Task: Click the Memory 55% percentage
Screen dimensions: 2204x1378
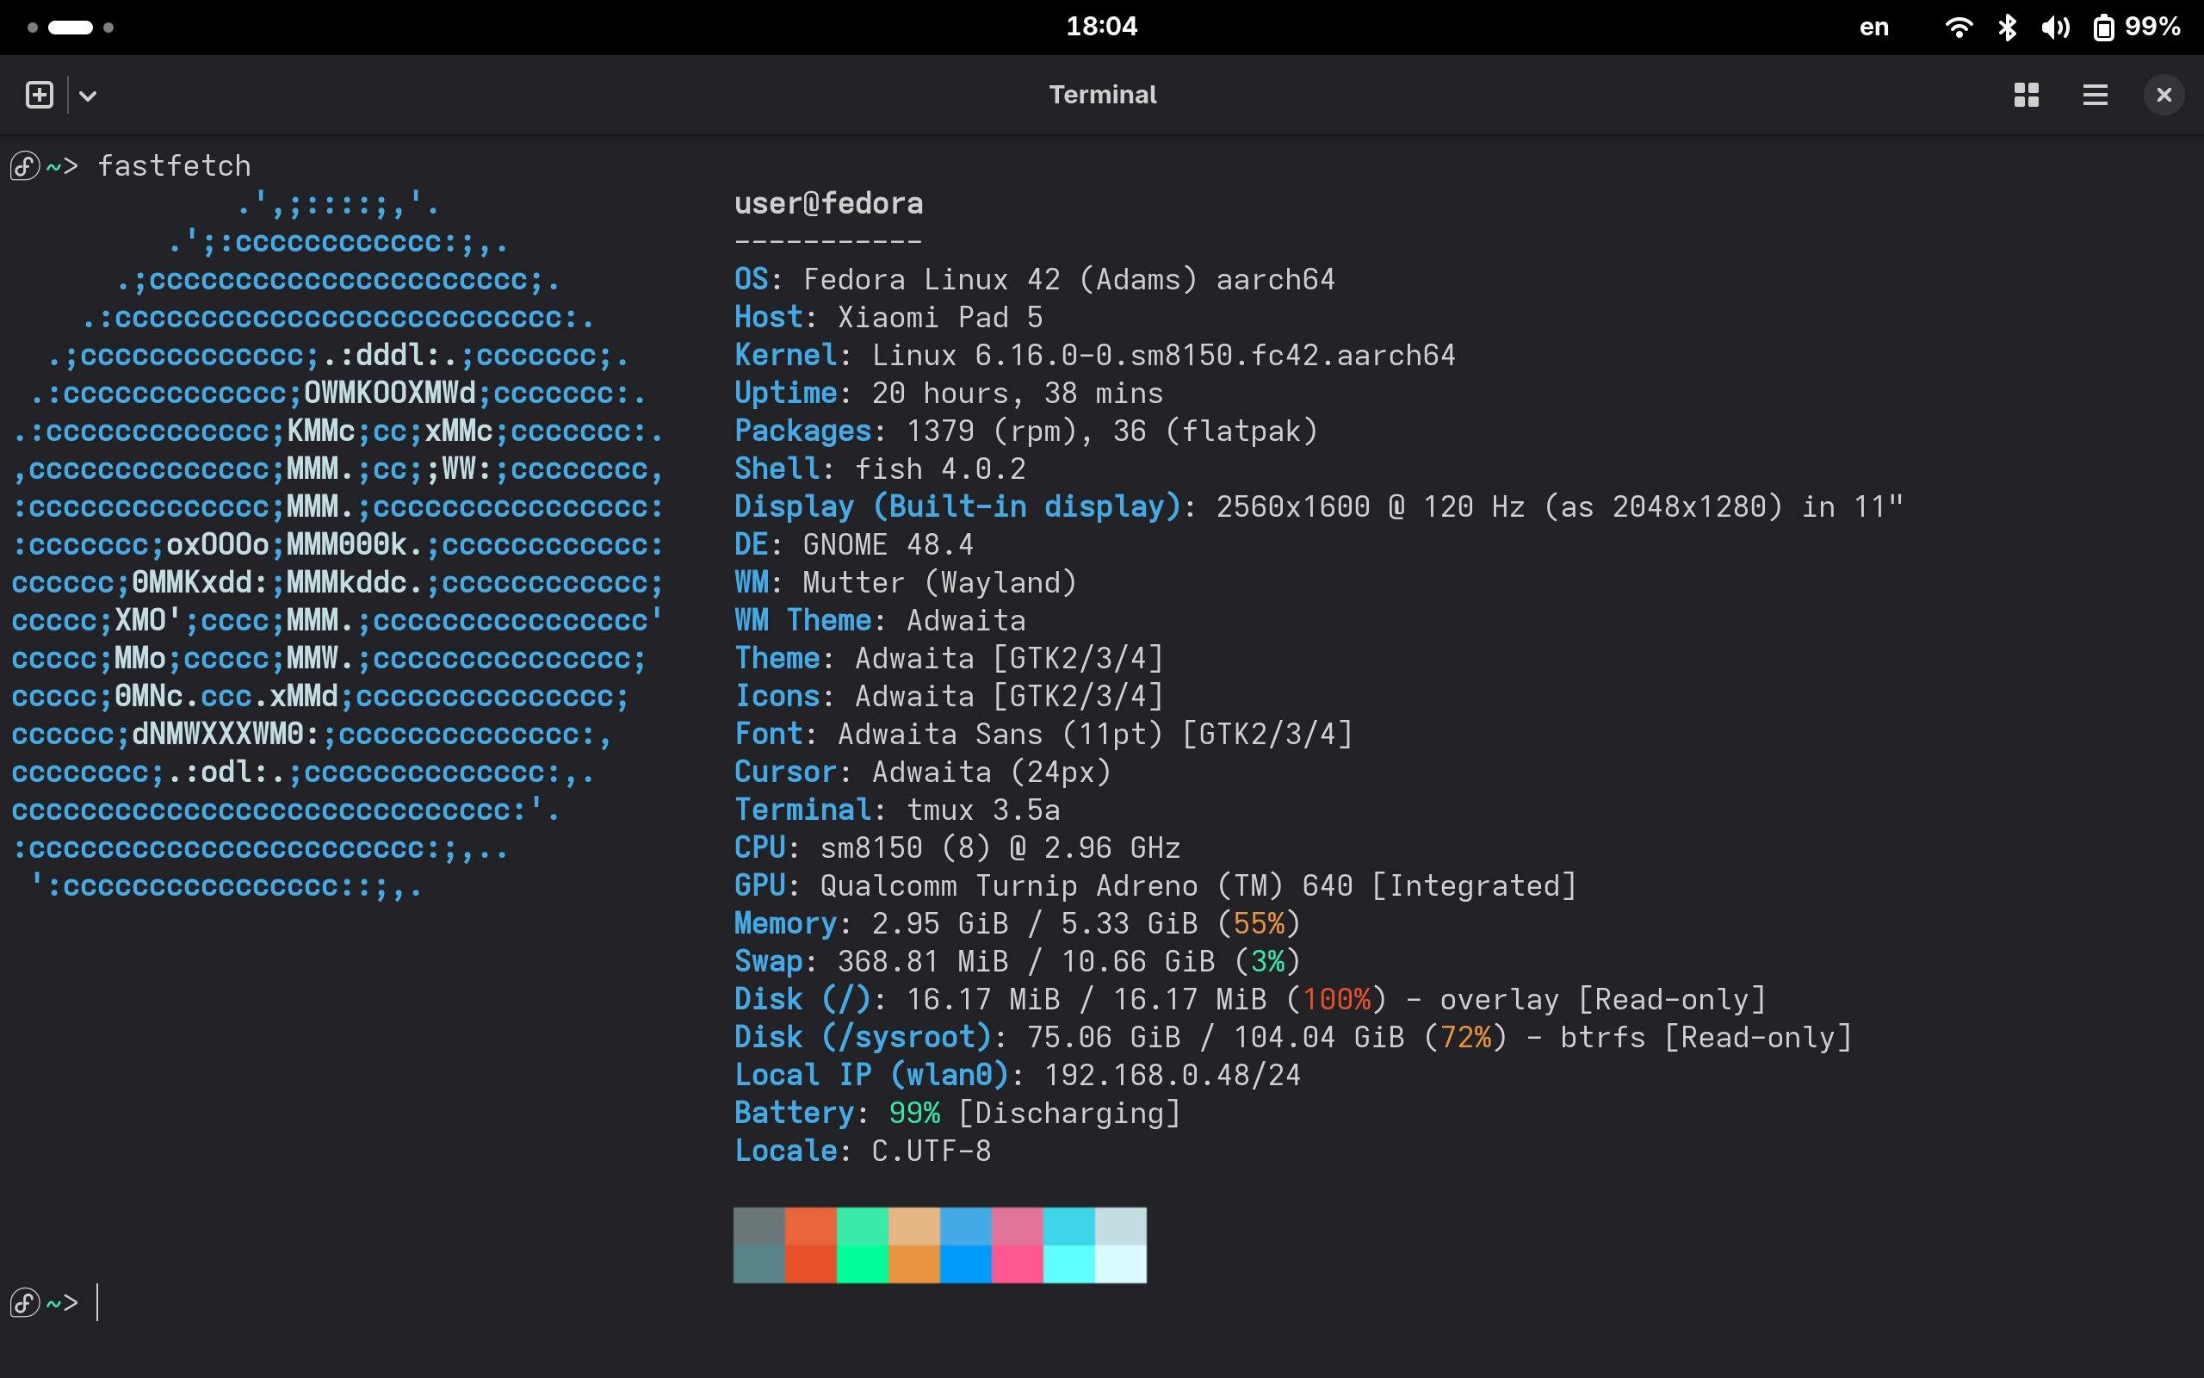Action: coord(1259,923)
